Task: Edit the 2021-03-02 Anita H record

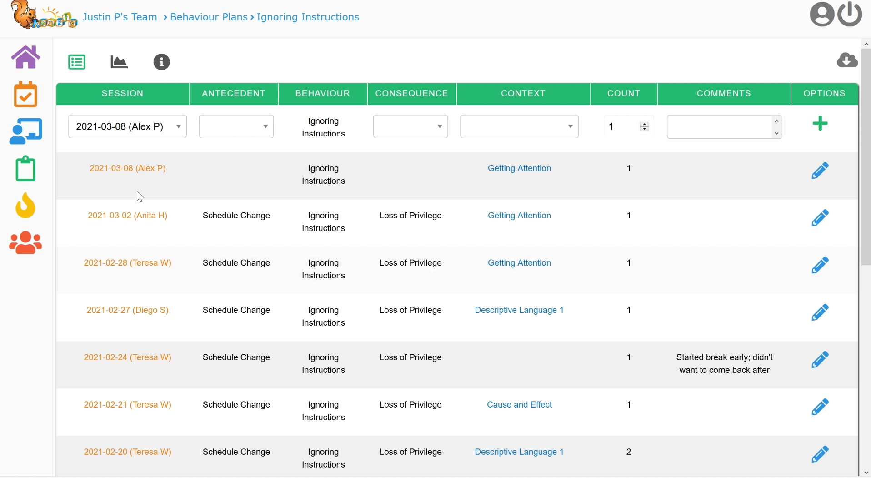Action: click(820, 218)
